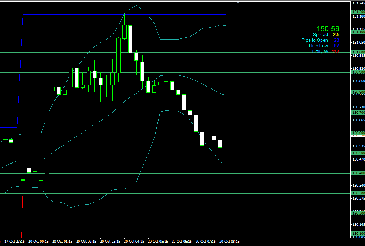This screenshot has height=246, width=365.
Task: Click the 150.800 price level tag
Action: (x=358, y=93)
